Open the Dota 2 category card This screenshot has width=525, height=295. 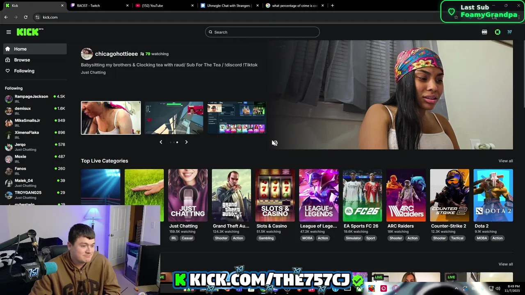pyautogui.click(x=493, y=195)
